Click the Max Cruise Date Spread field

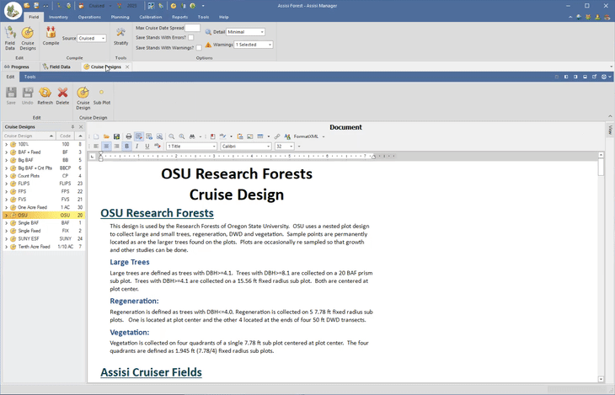192,28
